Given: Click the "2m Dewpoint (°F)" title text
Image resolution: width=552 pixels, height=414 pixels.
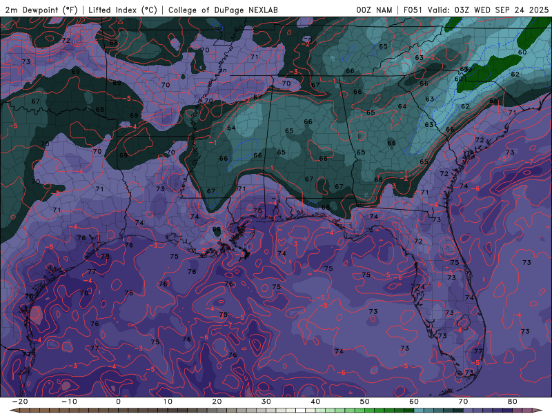Looking at the screenshot, I should click(41, 10).
